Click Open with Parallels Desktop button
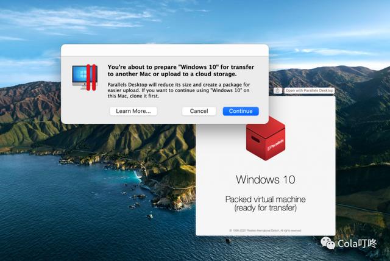This screenshot has height=261, width=390. pyautogui.click(x=309, y=91)
